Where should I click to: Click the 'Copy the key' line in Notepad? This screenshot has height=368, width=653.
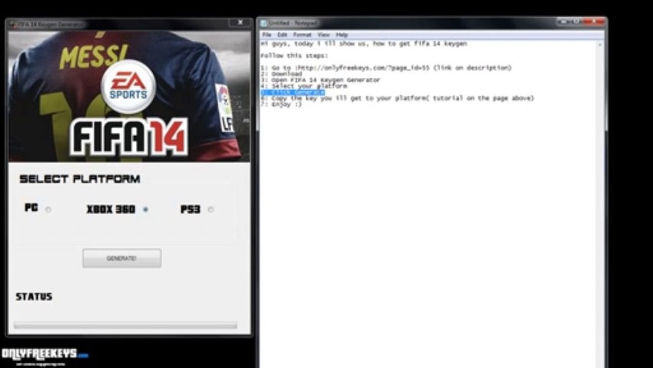[x=397, y=98]
